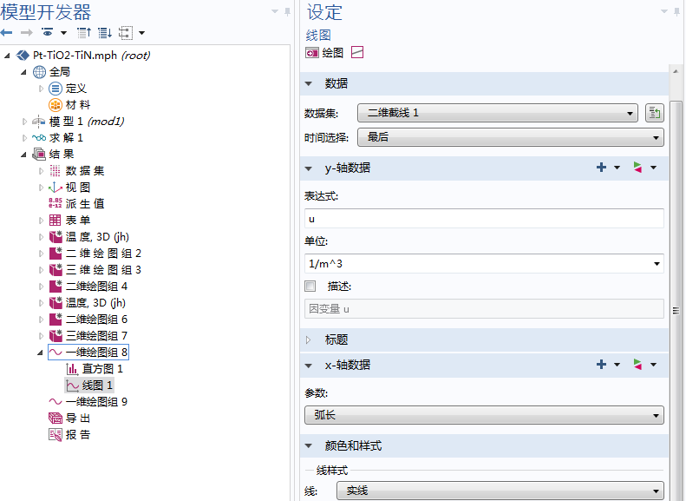Open replace-expression dropdown arrow in x-轴数据
This screenshot has height=501, width=686.
point(653,365)
